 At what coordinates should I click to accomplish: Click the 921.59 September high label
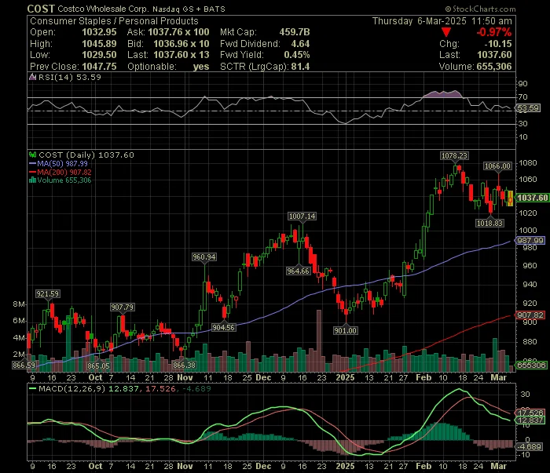[47, 294]
